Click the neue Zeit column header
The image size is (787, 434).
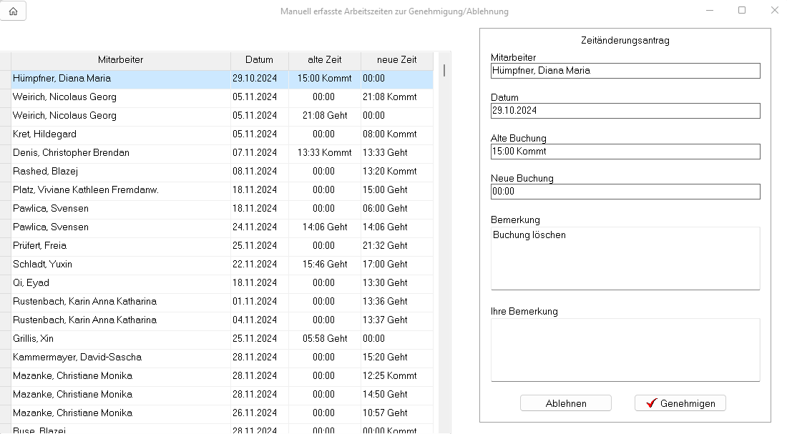(396, 60)
